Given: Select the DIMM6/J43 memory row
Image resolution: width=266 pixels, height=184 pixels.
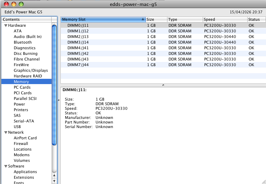Looking at the screenshot, I should coord(163,59).
